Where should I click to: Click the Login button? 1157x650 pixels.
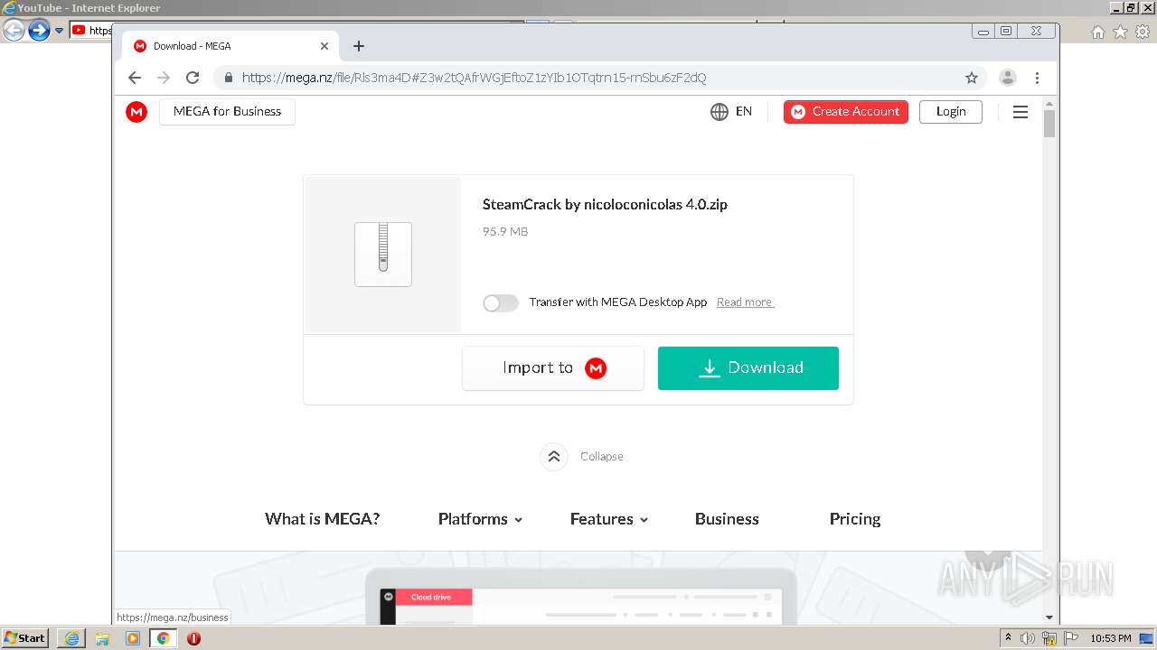pyautogui.click(x=951, y=112)
